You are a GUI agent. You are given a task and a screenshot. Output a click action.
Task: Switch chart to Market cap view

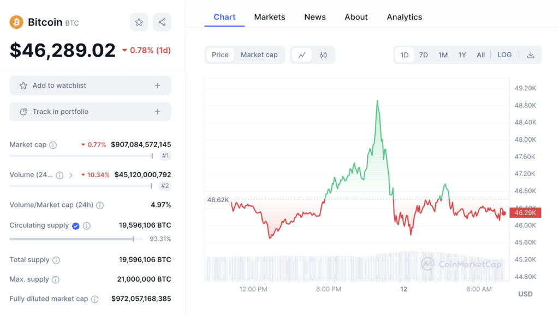coord(259,55)
